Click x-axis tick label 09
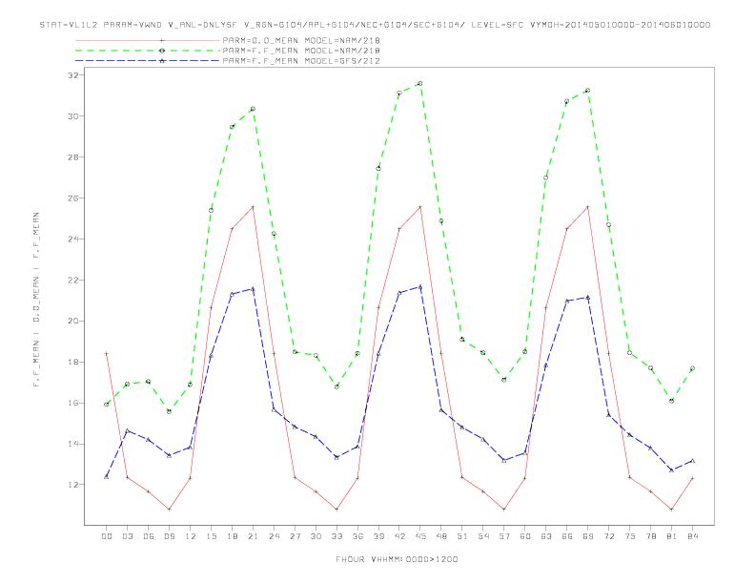The width and height of the screenshot is (755, 584). tap(169, 536)
